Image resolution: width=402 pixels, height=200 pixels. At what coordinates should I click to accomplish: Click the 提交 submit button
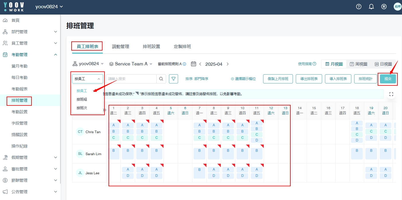[388, 79]
